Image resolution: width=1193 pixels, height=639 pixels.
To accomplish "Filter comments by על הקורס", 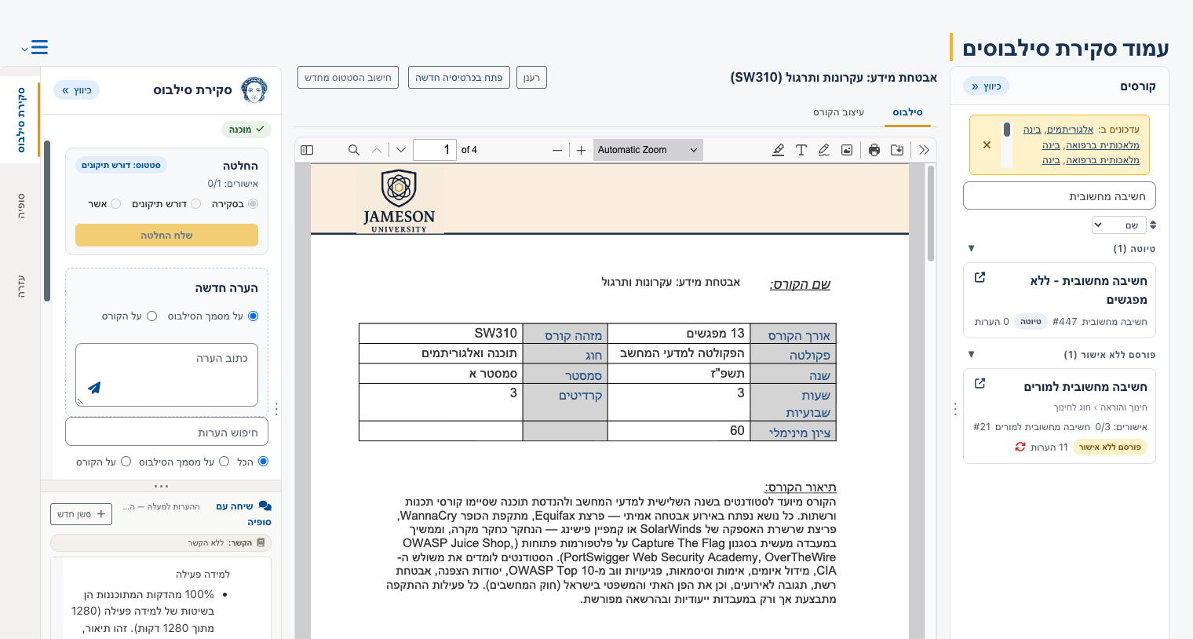I will click(126, 462).
